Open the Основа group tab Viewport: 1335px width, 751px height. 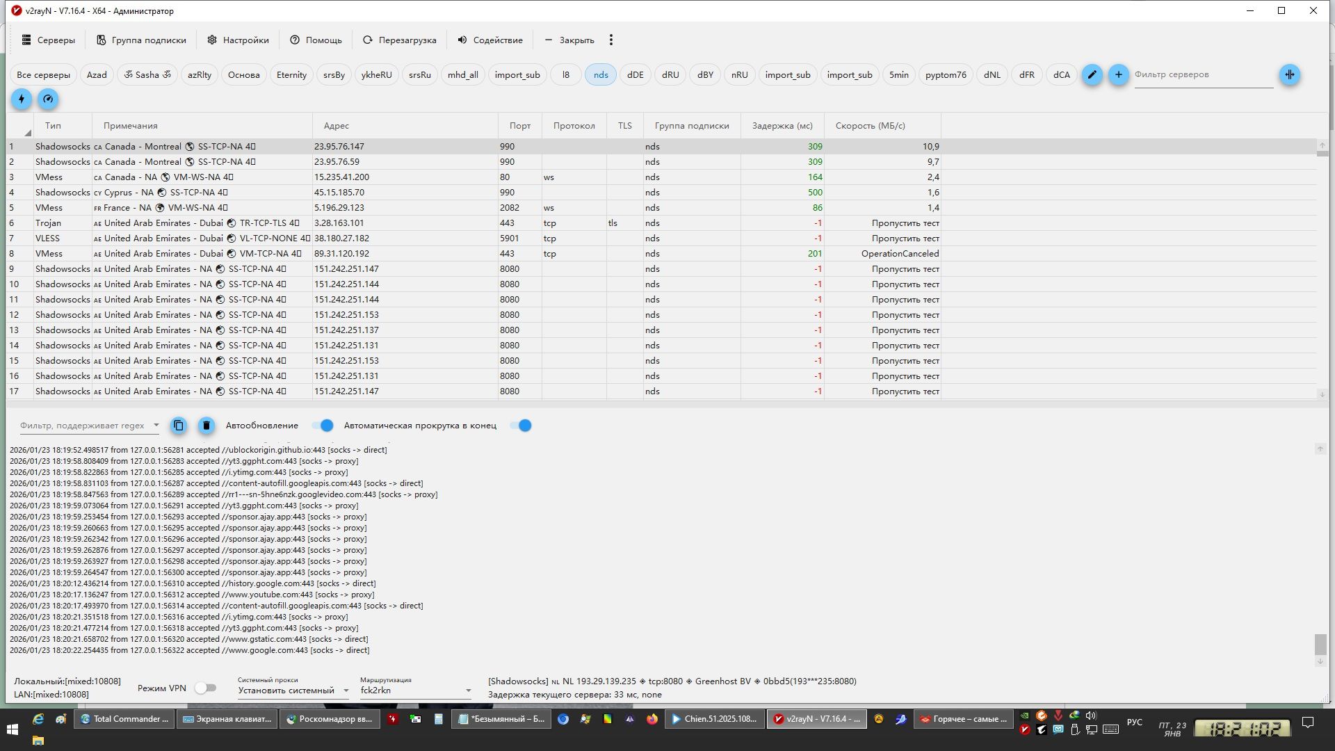tap(243, 74)
